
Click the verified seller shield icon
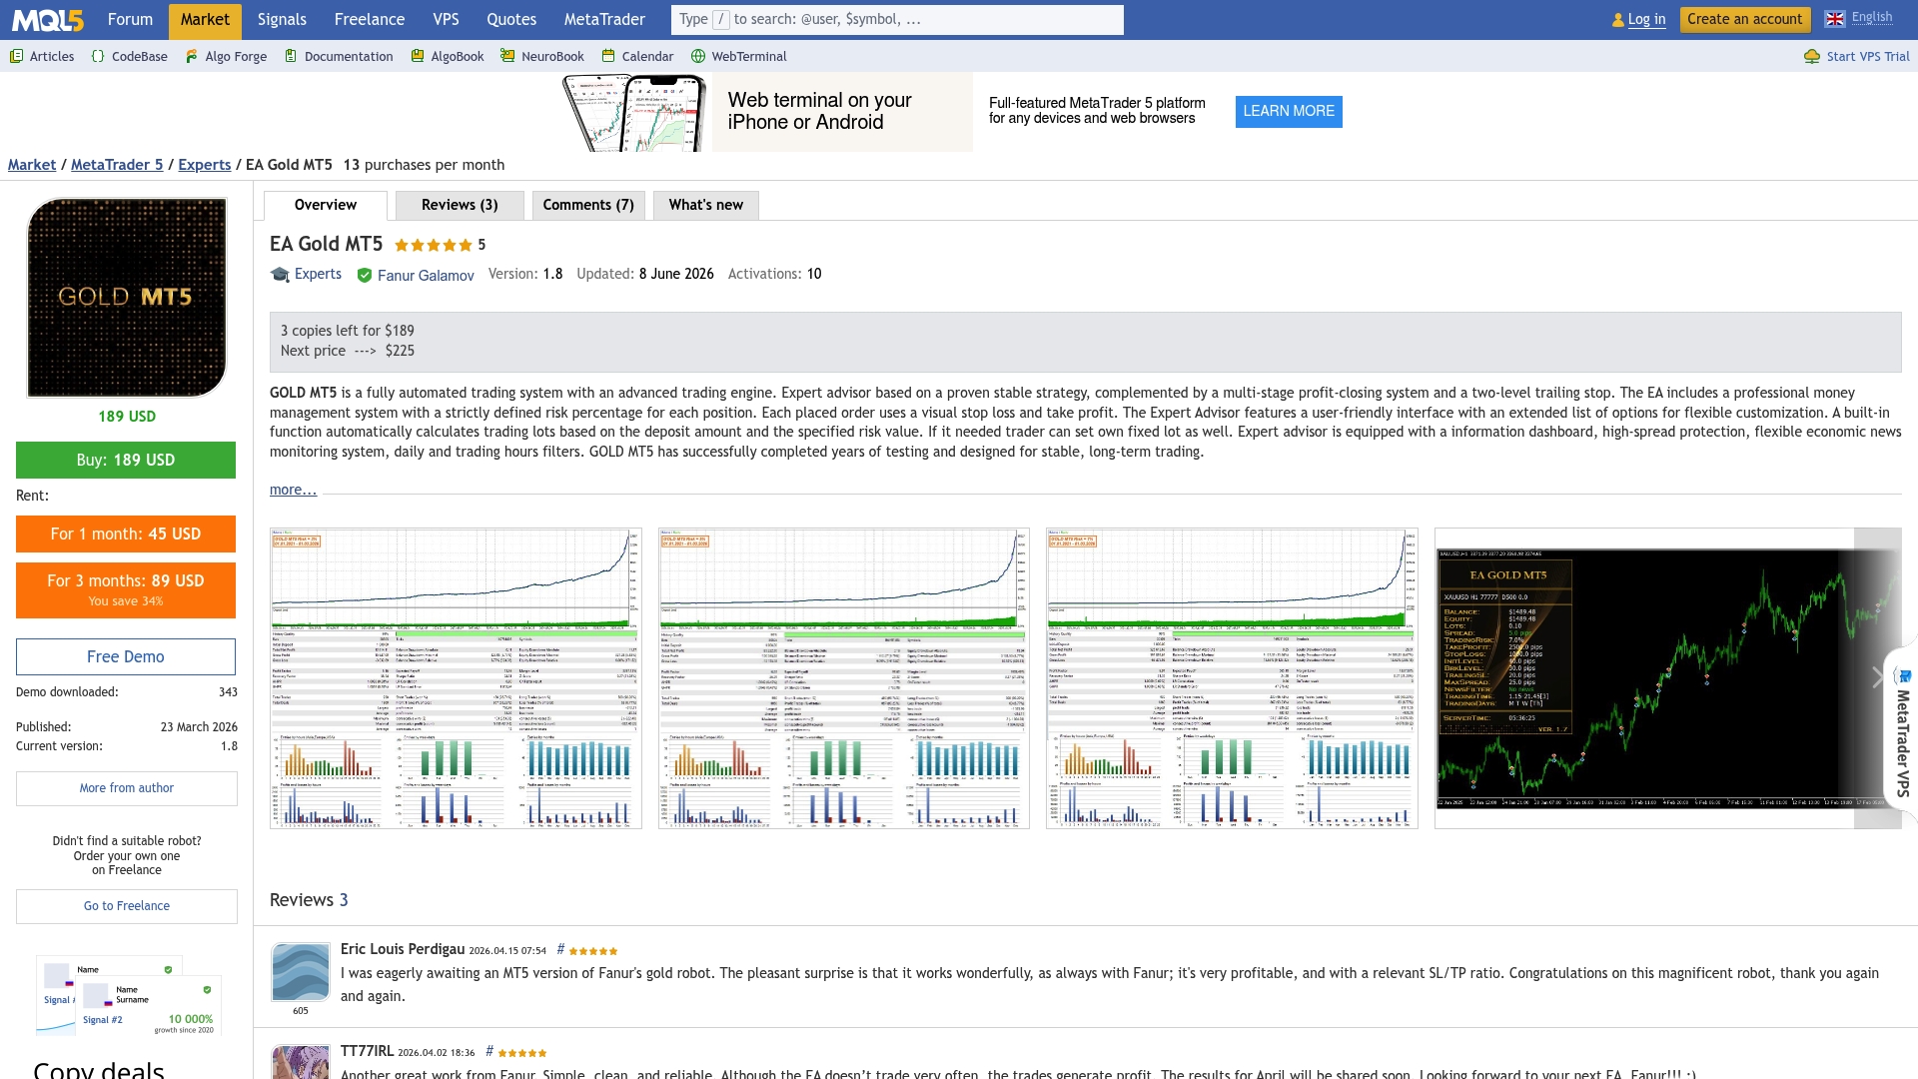pyautogui.click(x=365, y=276)
